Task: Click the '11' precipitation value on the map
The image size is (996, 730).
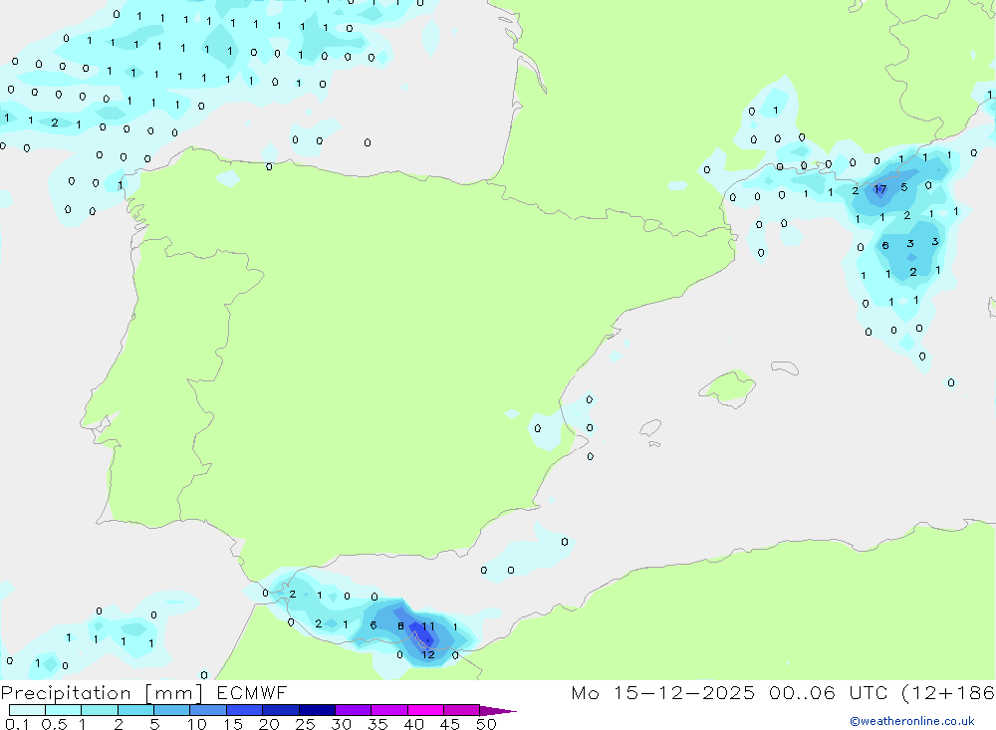Action: [428, 626]
